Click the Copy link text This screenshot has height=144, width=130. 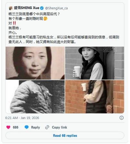tap(60, 127)
